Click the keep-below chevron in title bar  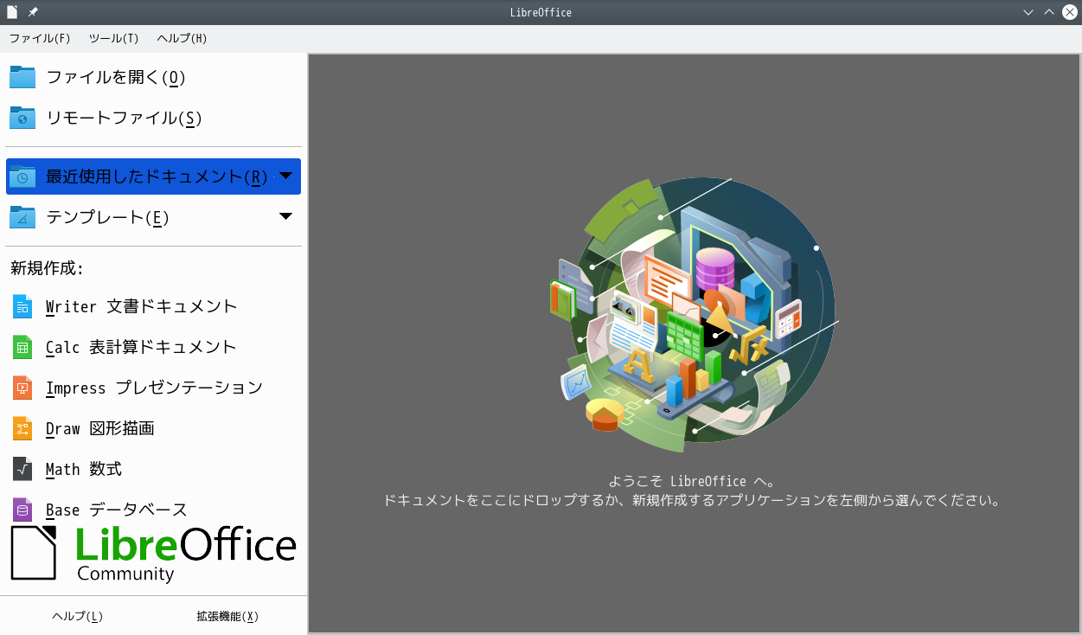coord(1028,12)
